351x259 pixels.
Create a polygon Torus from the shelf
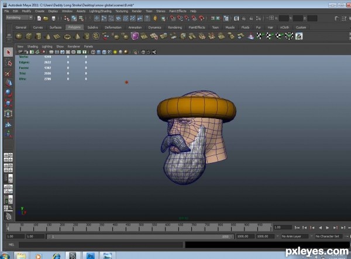tap(67, 36)
